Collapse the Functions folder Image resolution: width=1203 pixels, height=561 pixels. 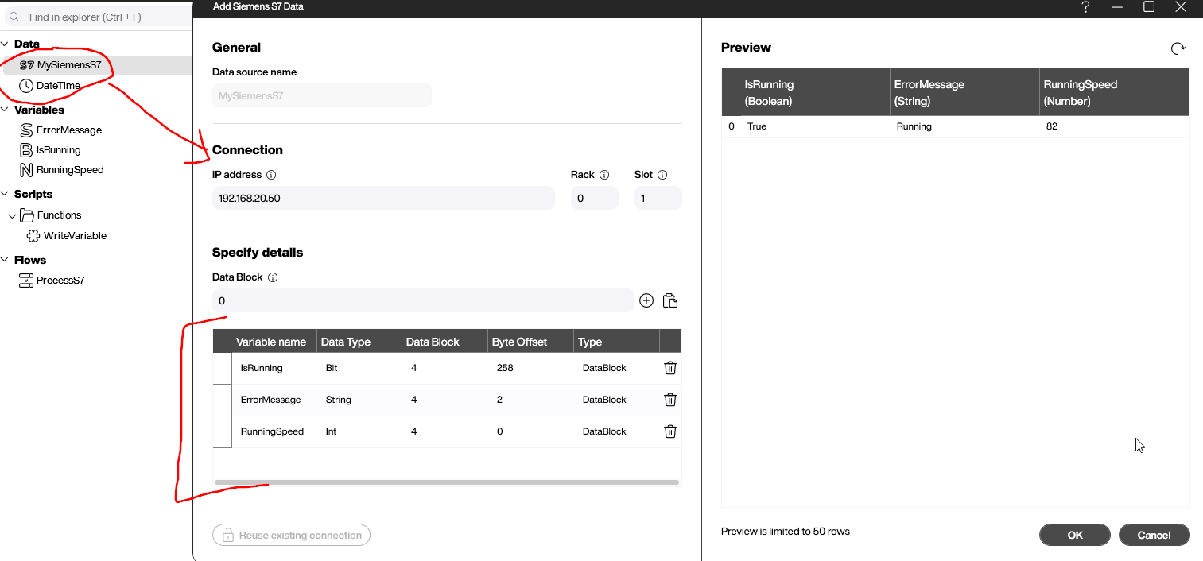(12, 215)
